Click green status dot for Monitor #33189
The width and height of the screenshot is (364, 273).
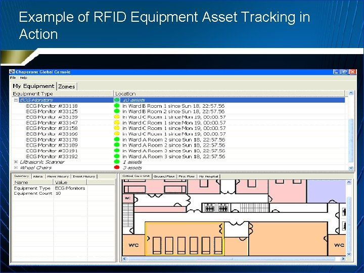click(x=117, y=145)
